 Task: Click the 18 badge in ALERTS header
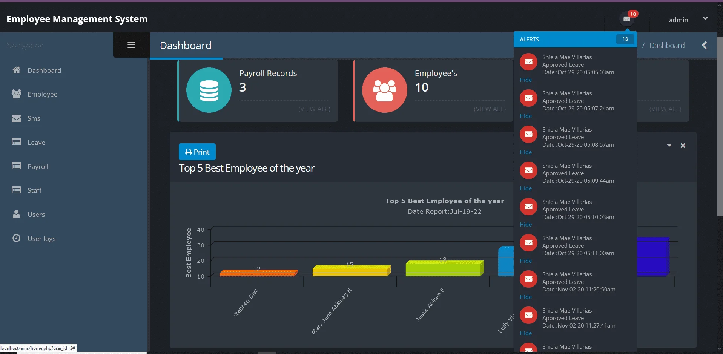[x=625, y=39]
